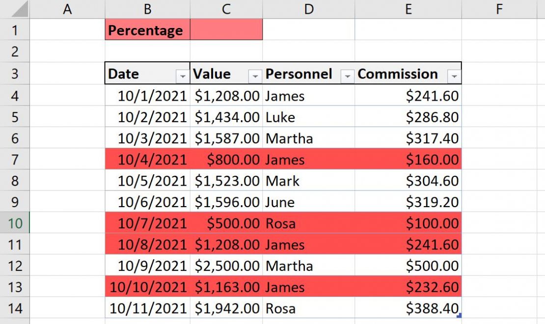Select column E by its header
Viewport: 545px width, 324px height.
point(409,9)
